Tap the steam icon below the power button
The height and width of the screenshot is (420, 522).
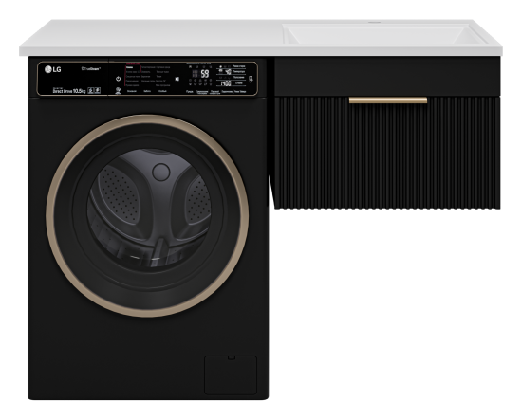click(x=119, y=90)
